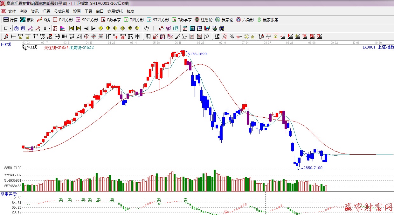The image size is (394, 215).
Task: Jump to first bar with skip-back arrow
Action: tap(71, 28)
